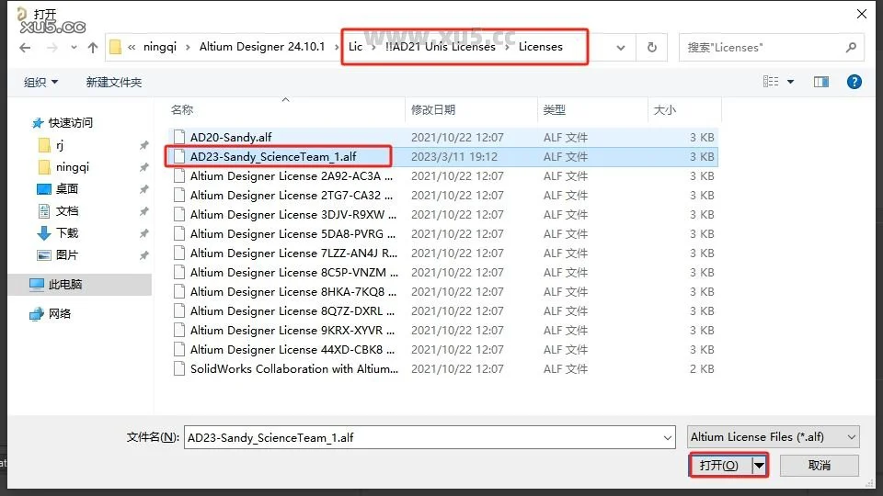Toggle the preview pane icon
883x496 pixels.
click(821, 82)
